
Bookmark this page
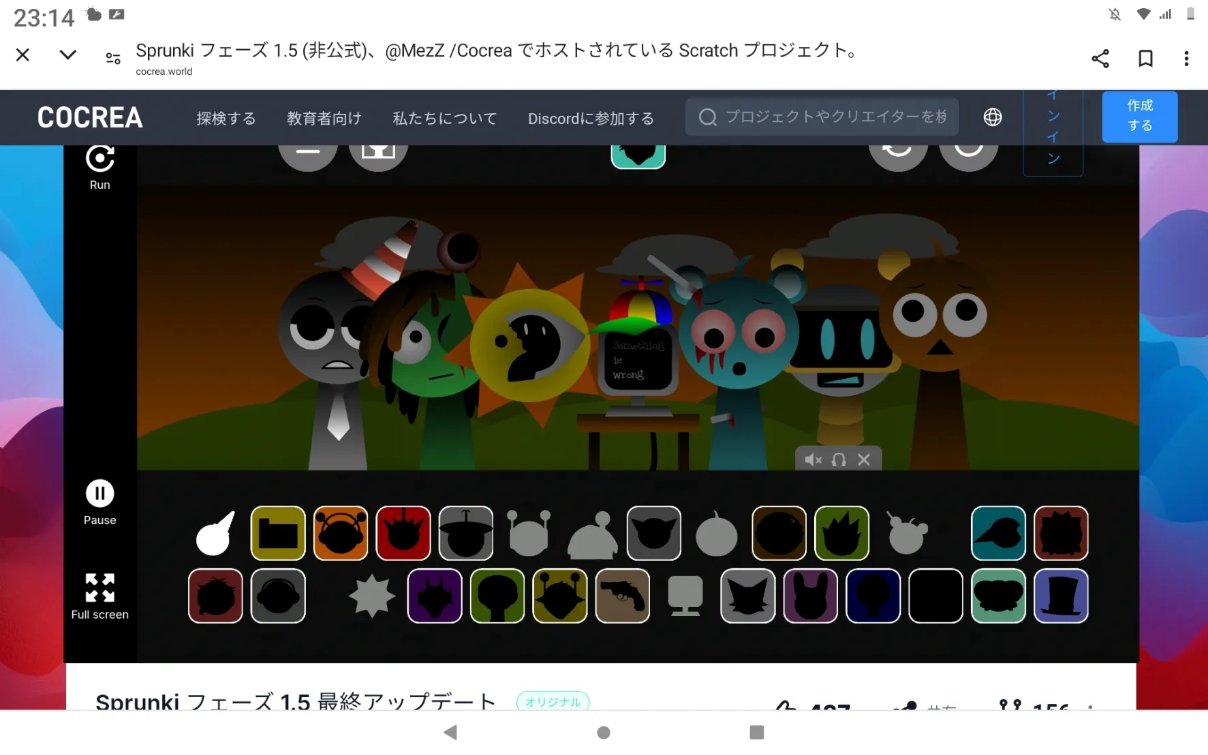pos(1146,59)
